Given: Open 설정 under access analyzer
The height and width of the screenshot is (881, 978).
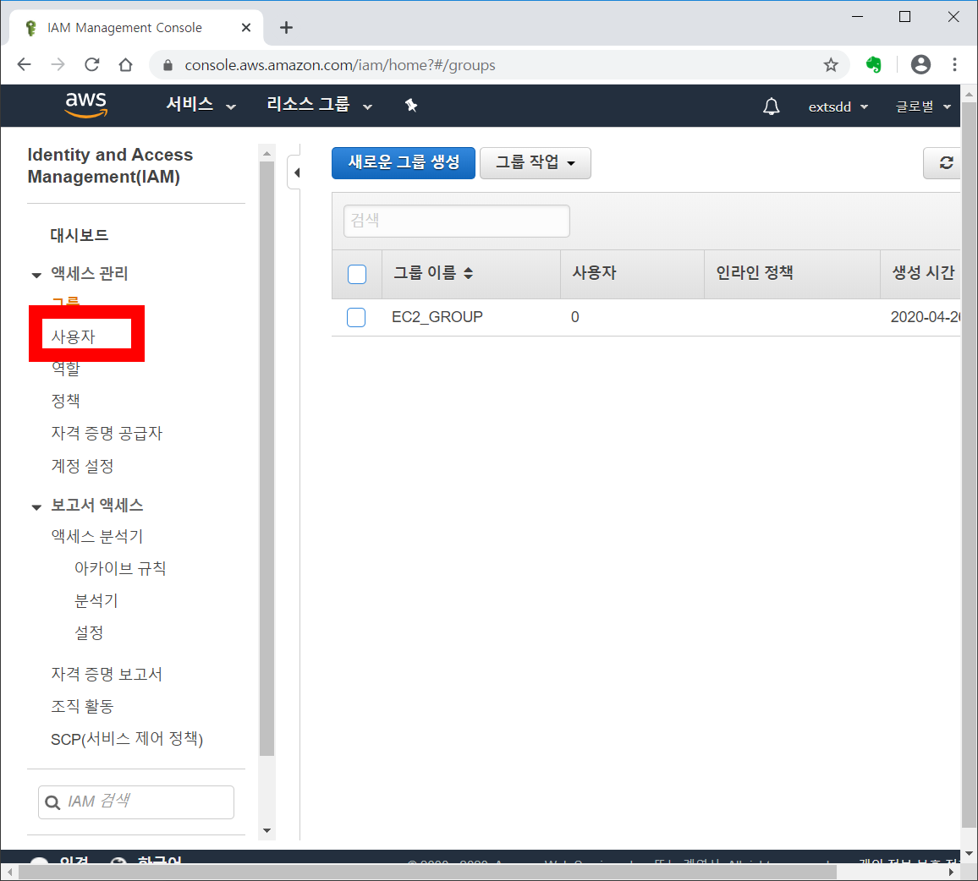Looking at the screenshot, I should click(89, 632).
